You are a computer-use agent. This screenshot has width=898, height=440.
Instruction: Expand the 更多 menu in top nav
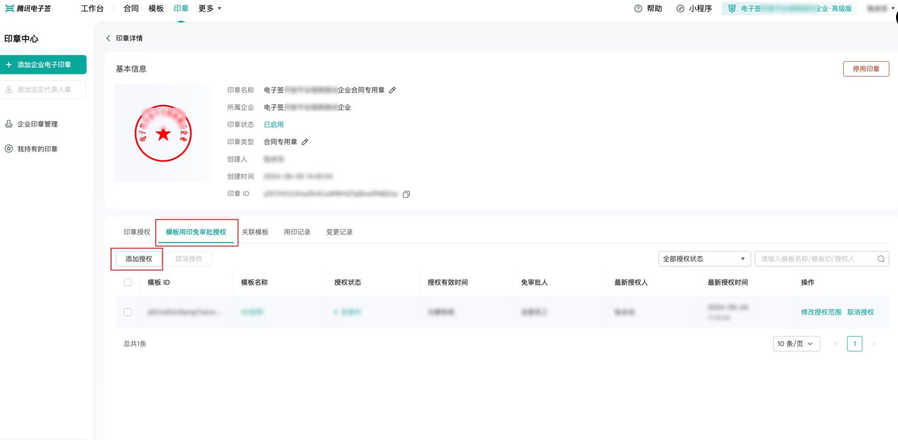pyautogui.click(x=210, y=8)
